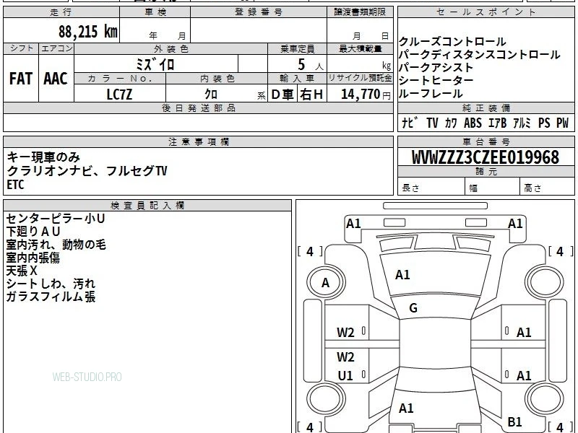Select the エアB equipment code
The image size is (578, 433).
coord(497,123)
